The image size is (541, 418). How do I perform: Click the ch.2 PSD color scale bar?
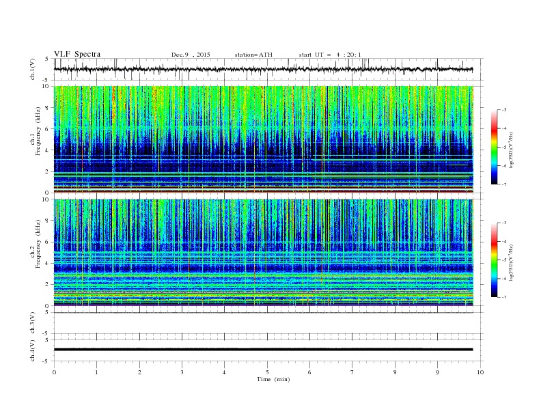(x=494, y=260)
